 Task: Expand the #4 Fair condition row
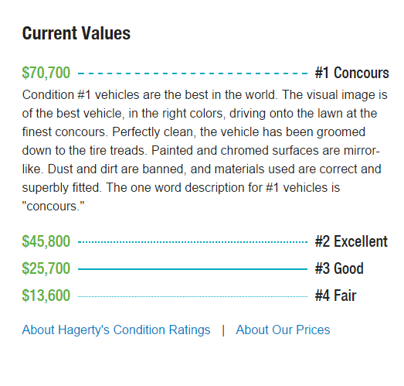tap(205, 295)
